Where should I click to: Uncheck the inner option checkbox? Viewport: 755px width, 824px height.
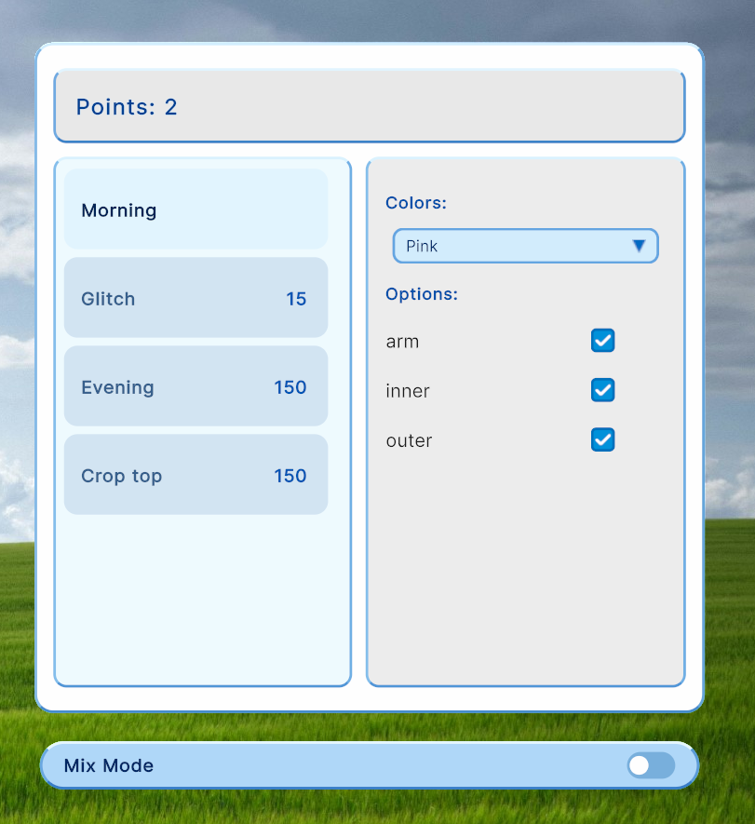[602, 390]
